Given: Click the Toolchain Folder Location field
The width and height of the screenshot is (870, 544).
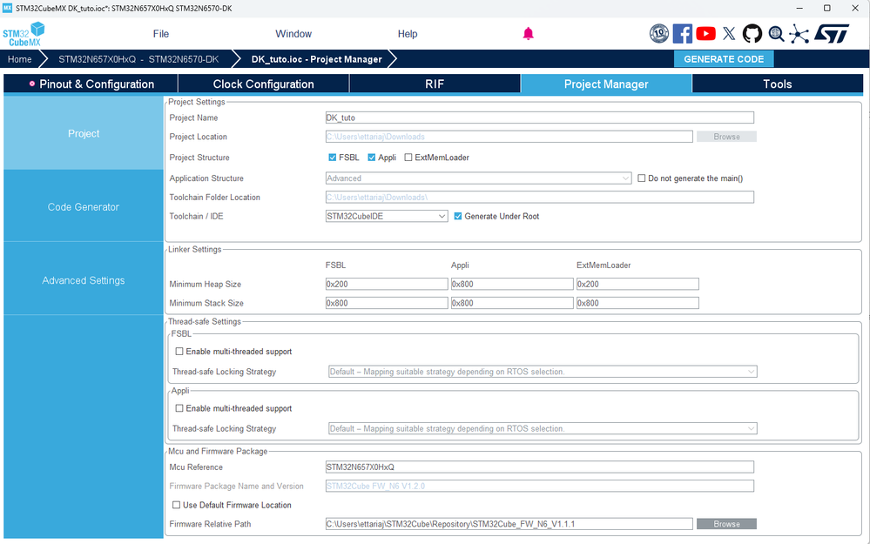Looking at the screenshot, I should click(x=539, y=197).
